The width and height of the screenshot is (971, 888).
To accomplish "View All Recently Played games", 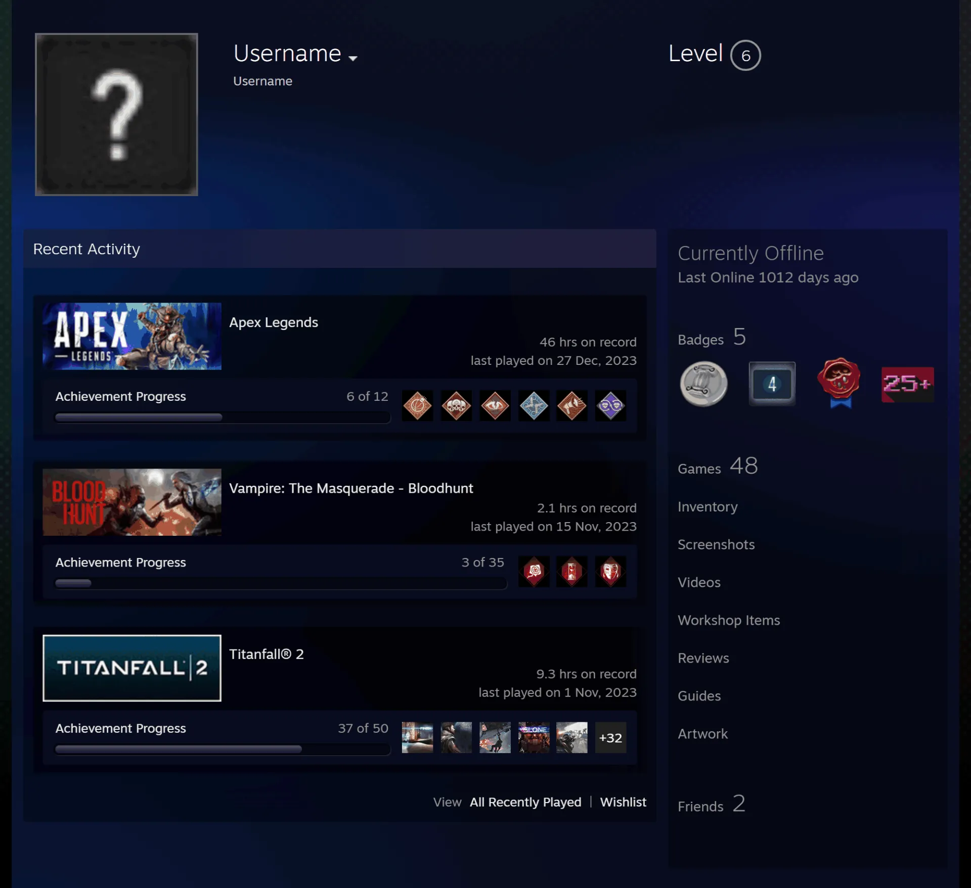I will (x=525, y=802).
